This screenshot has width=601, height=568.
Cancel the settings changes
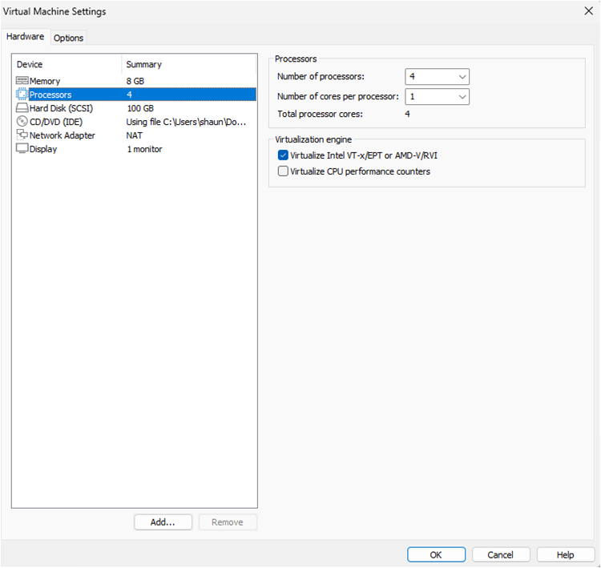501,554
